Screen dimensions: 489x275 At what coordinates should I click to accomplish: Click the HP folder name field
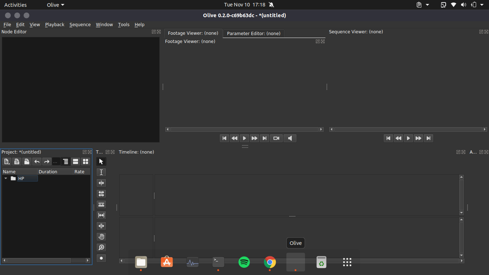(x=28, y=178)
